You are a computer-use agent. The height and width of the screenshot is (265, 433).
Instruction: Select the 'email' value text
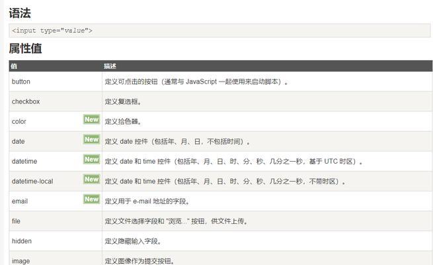[20, 201]
